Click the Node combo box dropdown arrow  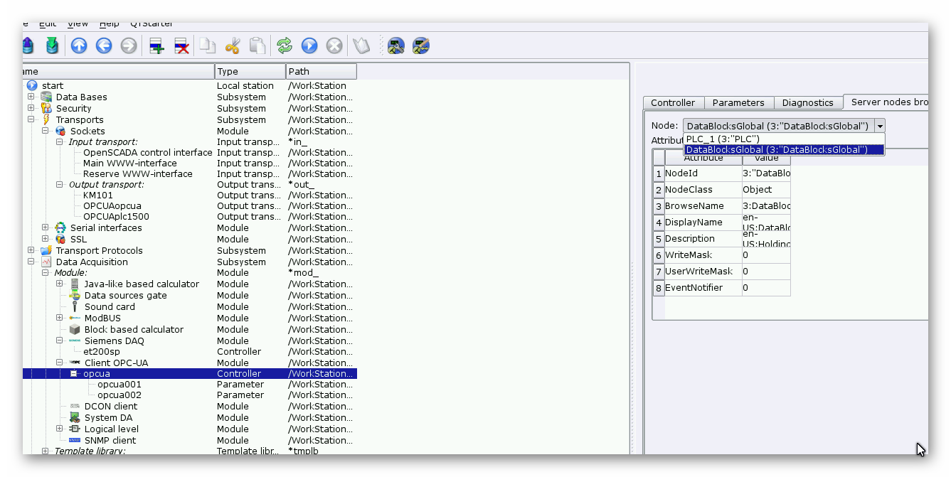(879, 127)
